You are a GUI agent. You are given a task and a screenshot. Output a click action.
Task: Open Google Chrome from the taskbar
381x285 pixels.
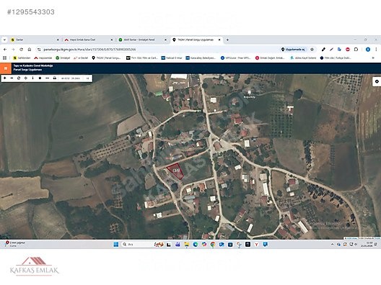coord(213,244)
